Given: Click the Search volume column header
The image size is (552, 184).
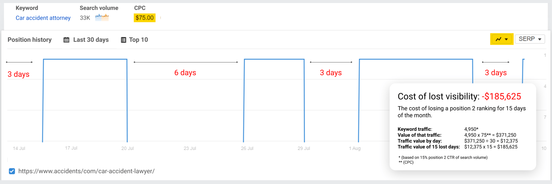Looking at the screenshot, I should [99, 8].
